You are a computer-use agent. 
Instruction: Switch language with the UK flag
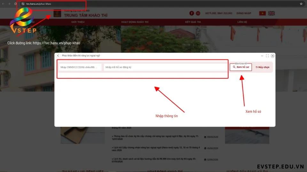(x=272, y=13)
